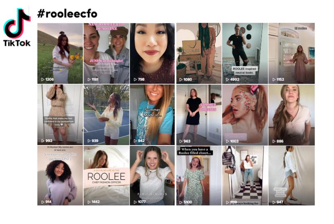Image resolution: width=334 pixels, height=224 pixels.
Task: Click the play icon with 1152 views
Action: click(274, 79)
